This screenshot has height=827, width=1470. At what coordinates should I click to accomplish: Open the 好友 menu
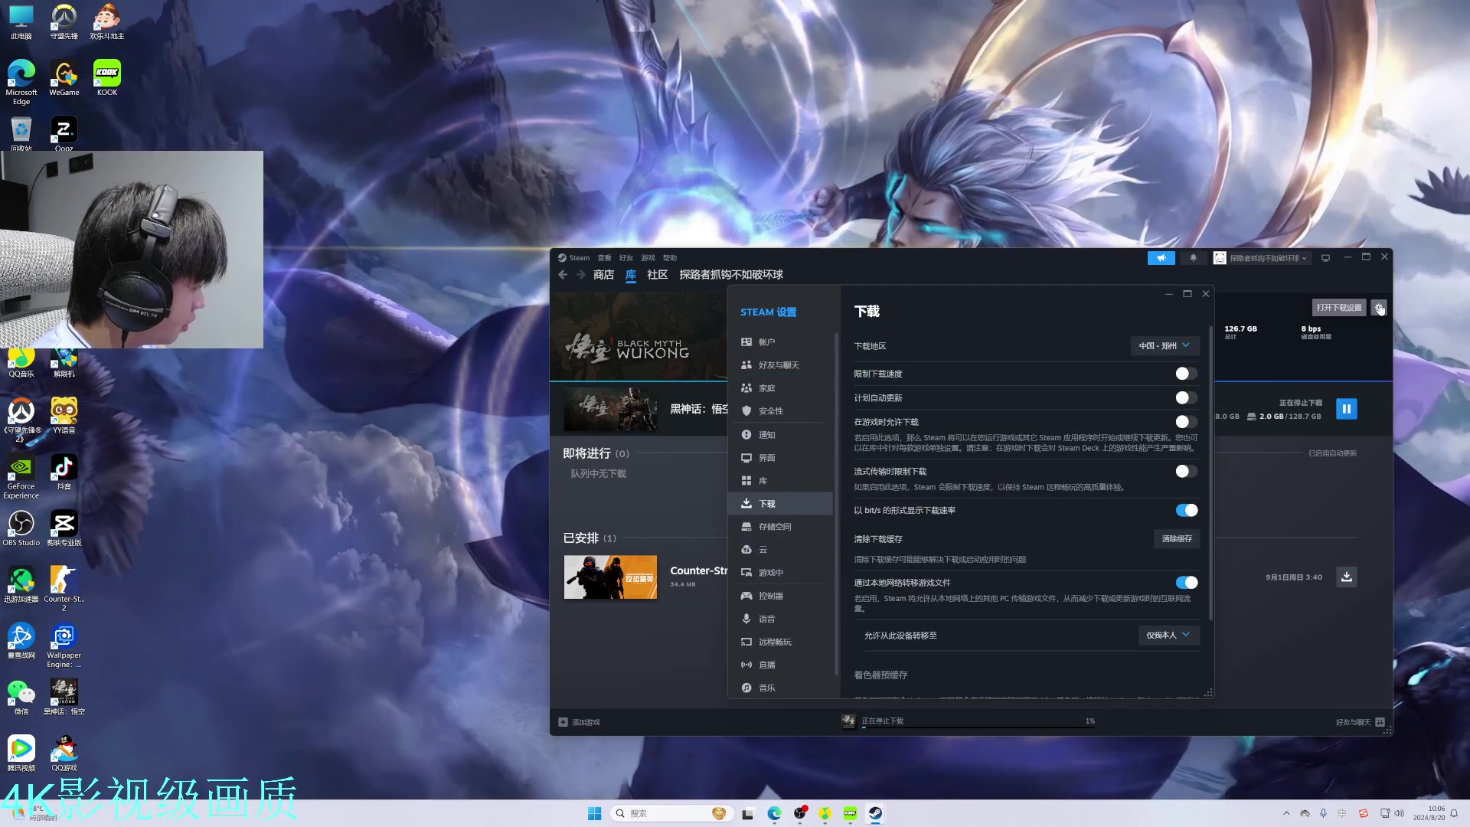(626, 258)
